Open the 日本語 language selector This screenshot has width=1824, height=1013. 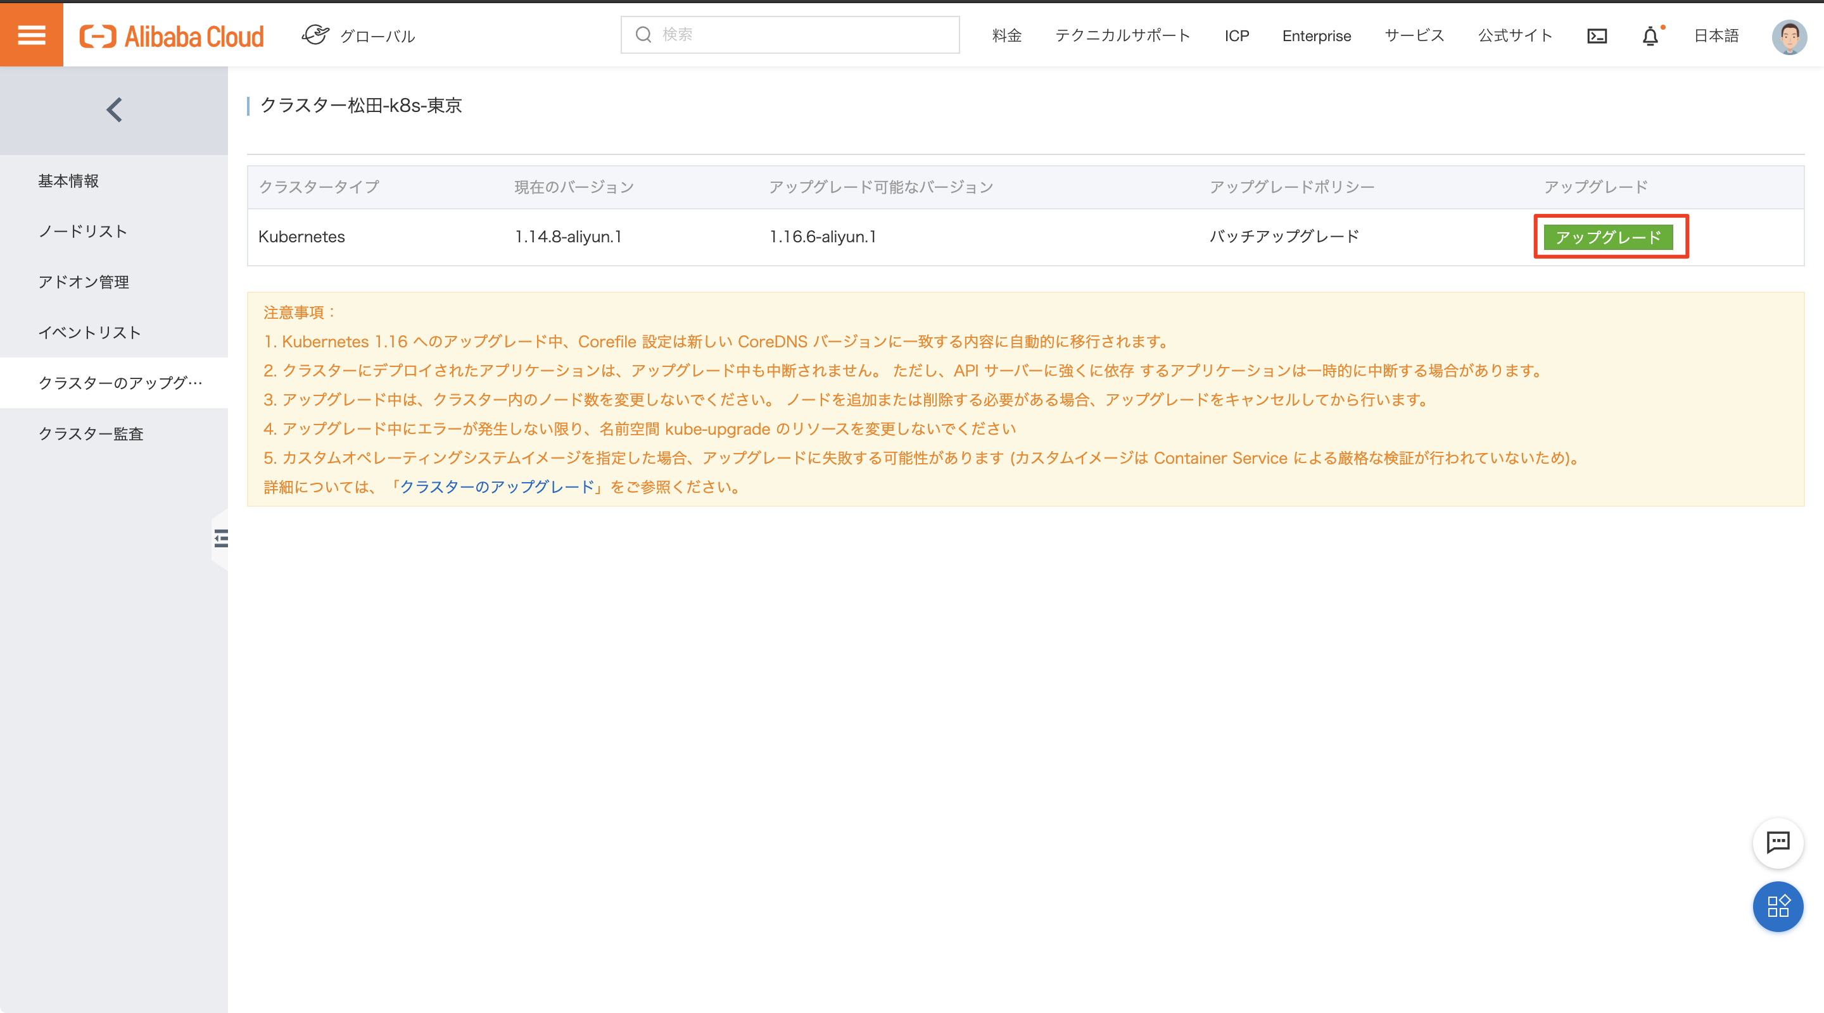tap(1716, 36)
